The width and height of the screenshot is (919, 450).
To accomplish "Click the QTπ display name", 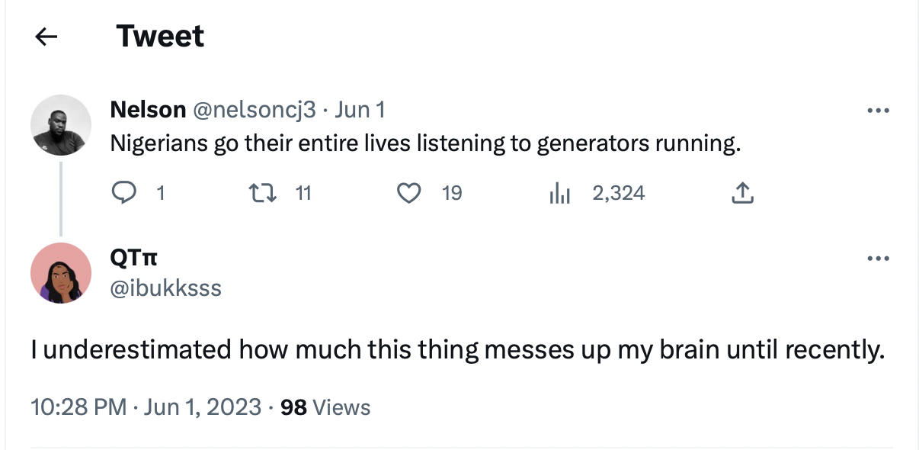I will 134,258.
